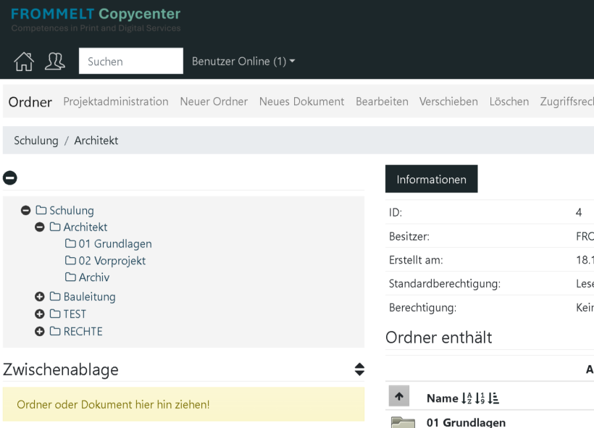Open the Benutzer Online dropdown

point(243,62)
